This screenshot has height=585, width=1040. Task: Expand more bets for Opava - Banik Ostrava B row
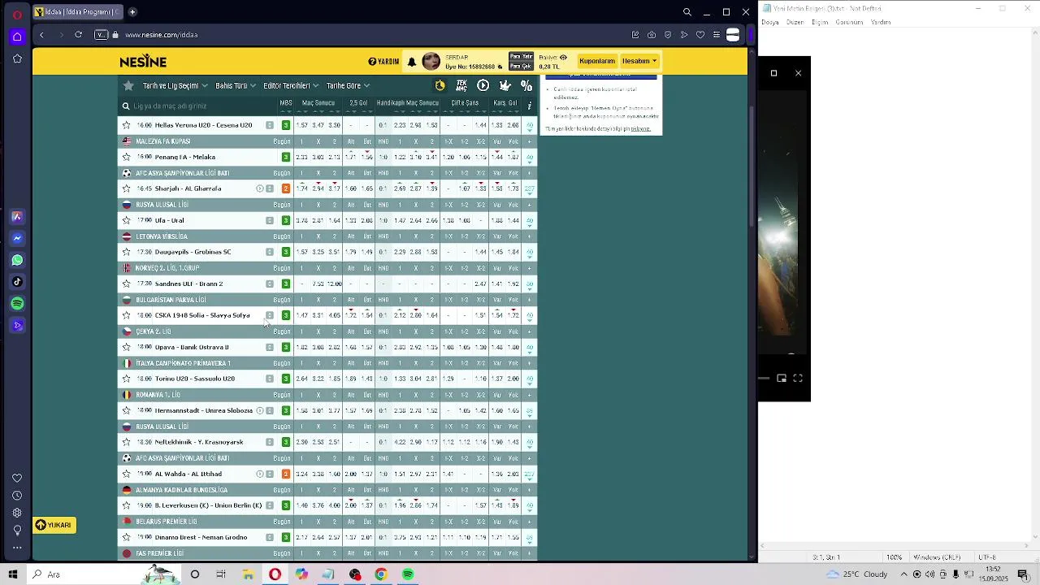click(x=529, y=347)
